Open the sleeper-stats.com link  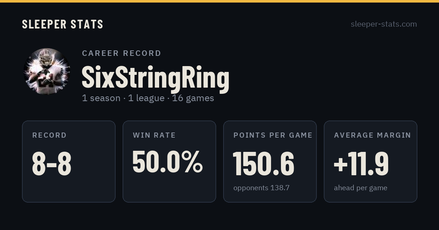coord(384,24)
